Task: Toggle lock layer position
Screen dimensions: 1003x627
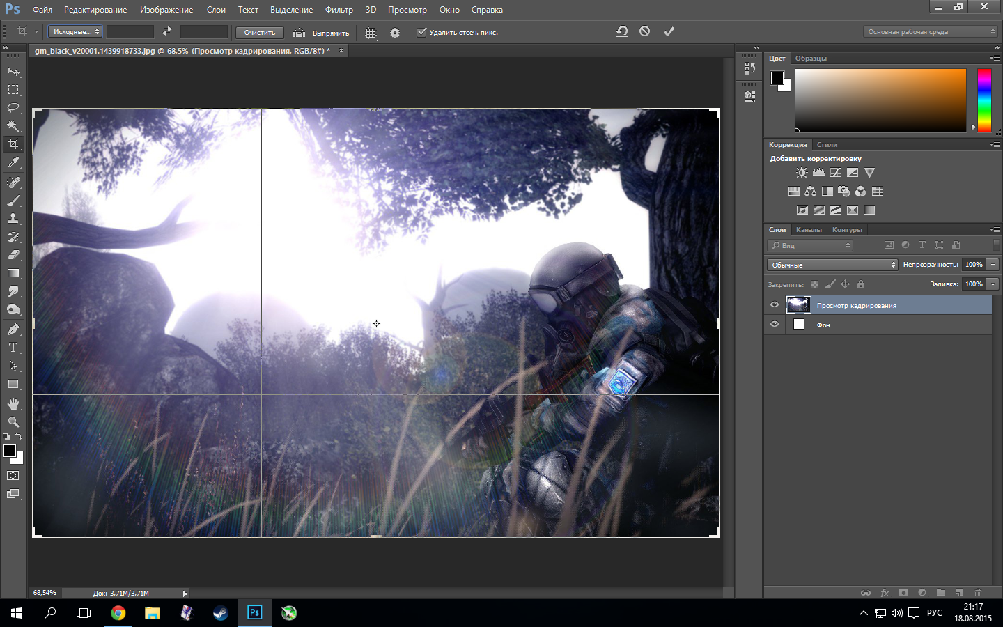Action: (x=846, y=284)
